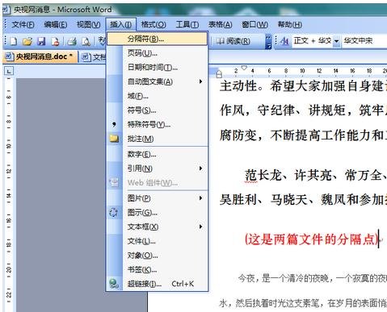This screenshot has width=387, height=312.
Task: Open the style box dropdown arrow
Action: point(337,41)
